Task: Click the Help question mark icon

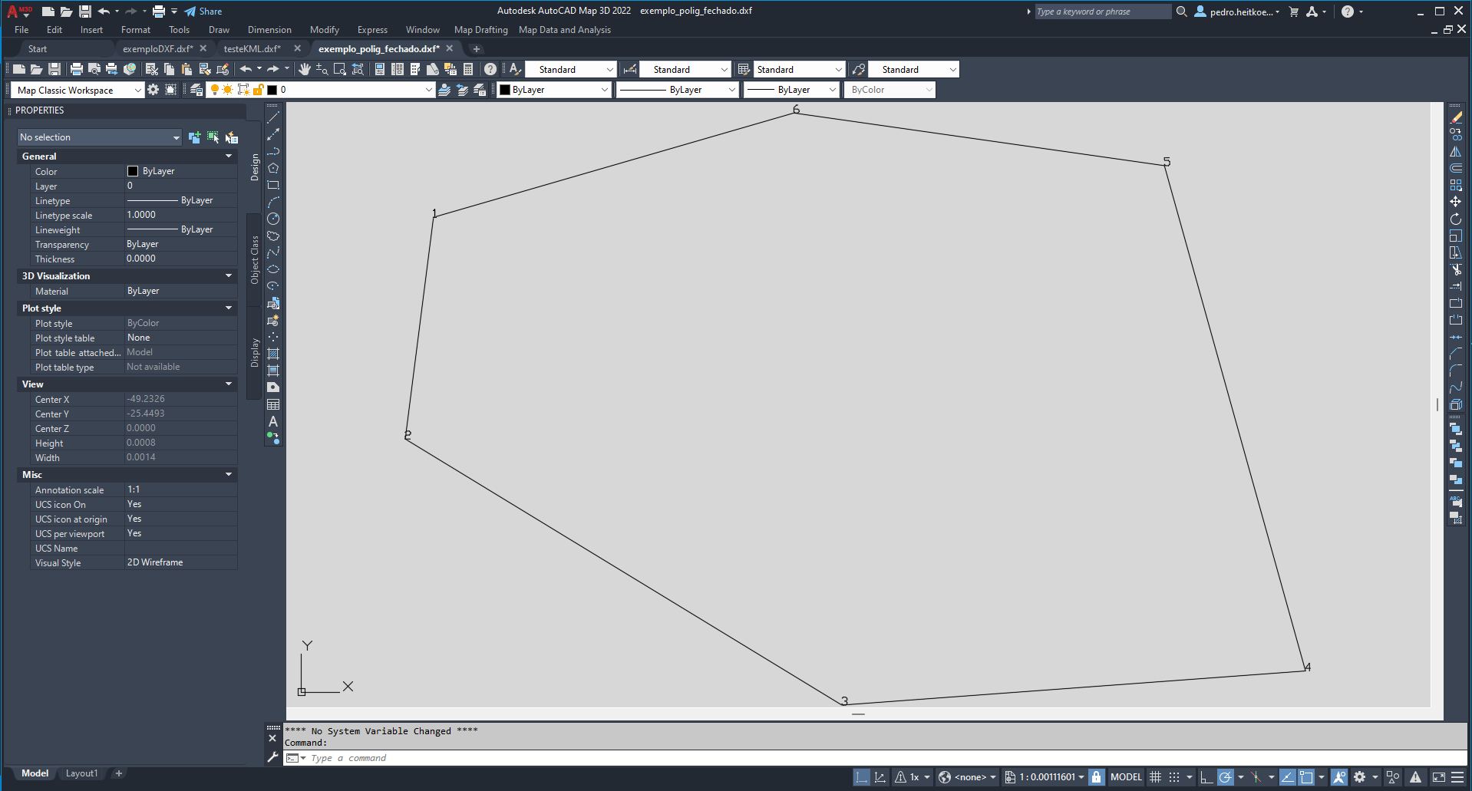Action: click(490, 69)
